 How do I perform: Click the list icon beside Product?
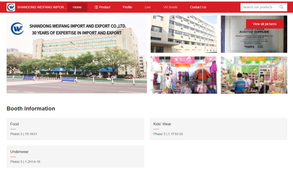[96, 7]
